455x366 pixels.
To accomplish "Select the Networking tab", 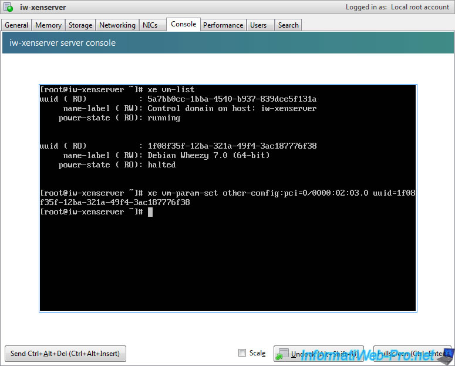I will coord(117,25).
